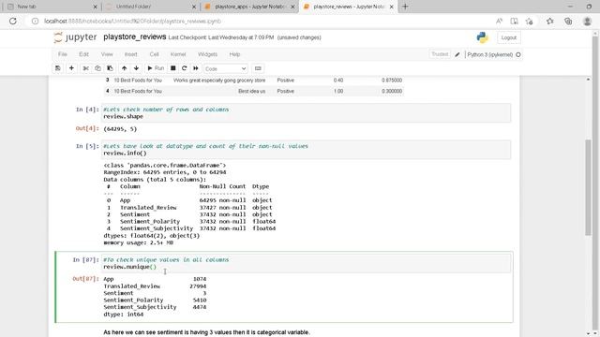Click the In [87] prompt area
Image resolution: width=600 pixels, height=337 pixels.
tap(85, 260)
